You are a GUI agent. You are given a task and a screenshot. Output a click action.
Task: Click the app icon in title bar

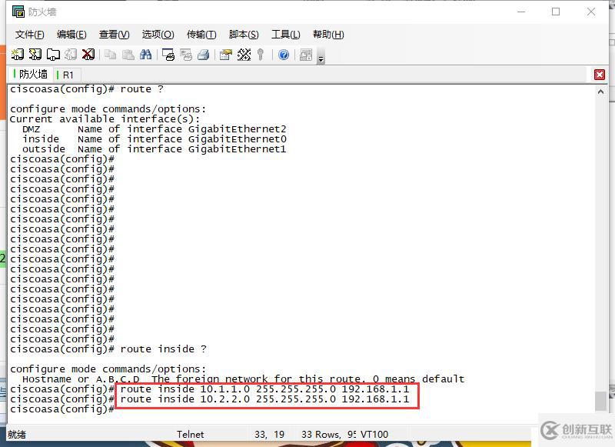point(18,12)
